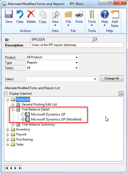Go to previous record navigation arrow
The height and width of the screenshot is (173, 128).
(x=11, y=168)
